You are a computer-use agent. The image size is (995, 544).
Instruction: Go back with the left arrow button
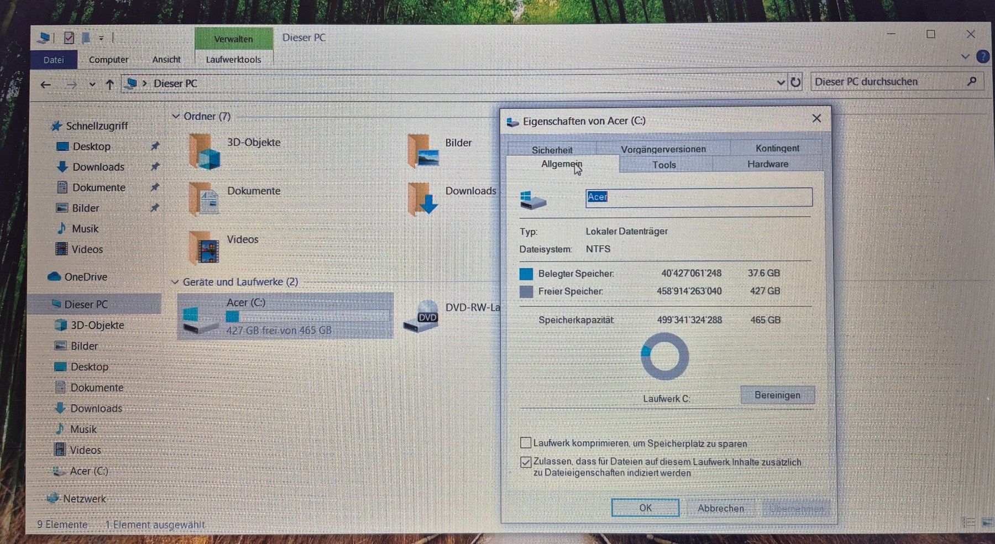(x=46, y=85)
